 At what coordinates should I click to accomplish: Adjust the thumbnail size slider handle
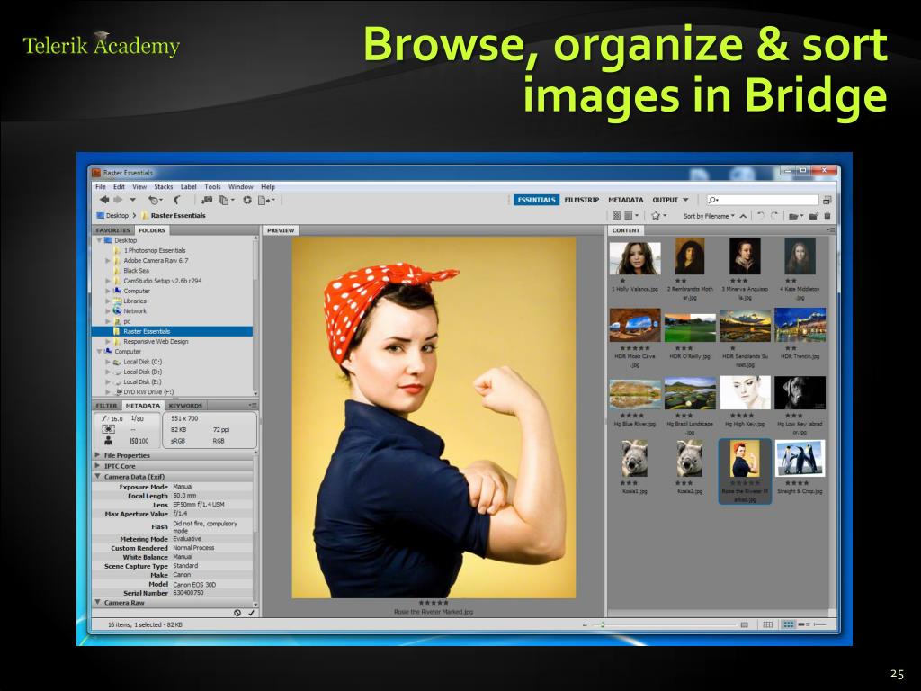click(x=602, y=624)
